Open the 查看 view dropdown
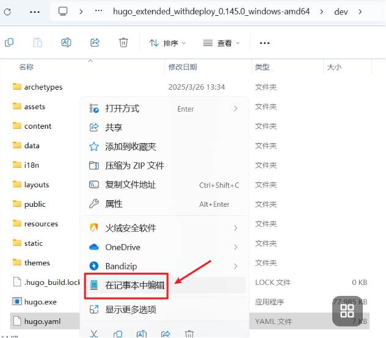This screenshot has width=386, height=338. (221, 43)
